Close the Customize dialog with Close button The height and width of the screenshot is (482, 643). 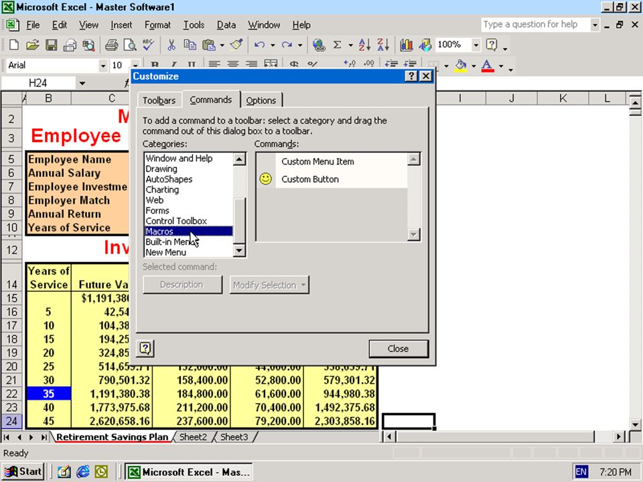tap(398, 348)
